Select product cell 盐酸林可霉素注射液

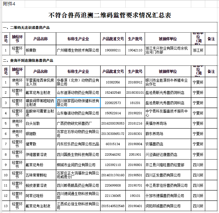(40, 113)
